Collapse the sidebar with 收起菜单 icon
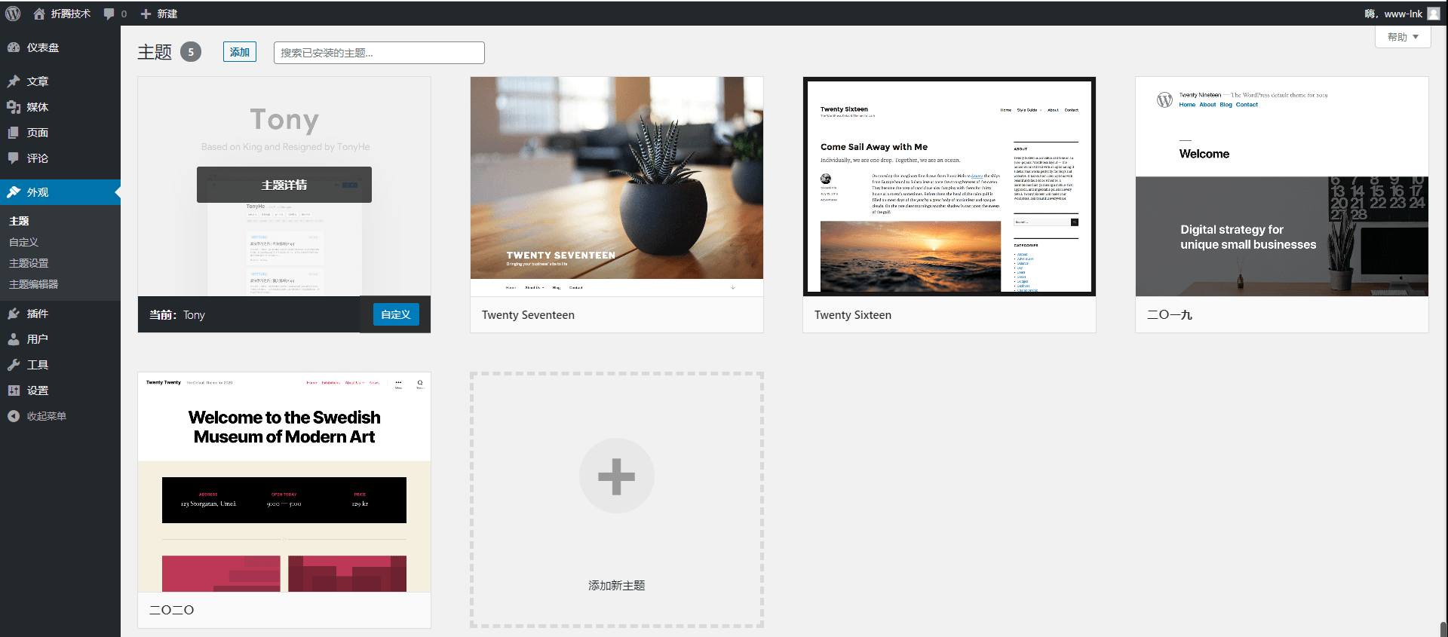Image resolution: width=1448 pixels, height=637 pixels. click(14, 416)
